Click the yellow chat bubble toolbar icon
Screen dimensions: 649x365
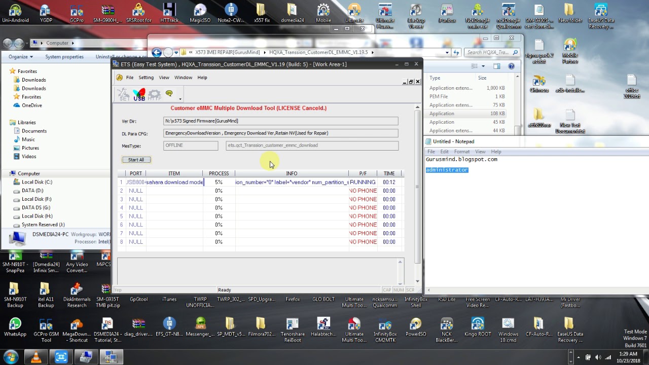pos(169,93)
